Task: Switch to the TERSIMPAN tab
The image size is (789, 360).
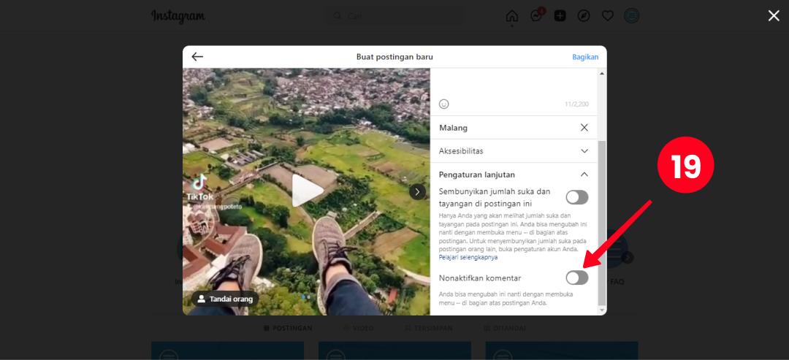Action: [x=430, y=329]
